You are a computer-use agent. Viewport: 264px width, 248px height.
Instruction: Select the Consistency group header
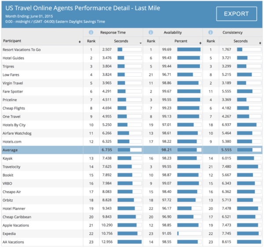click(232, 32)
